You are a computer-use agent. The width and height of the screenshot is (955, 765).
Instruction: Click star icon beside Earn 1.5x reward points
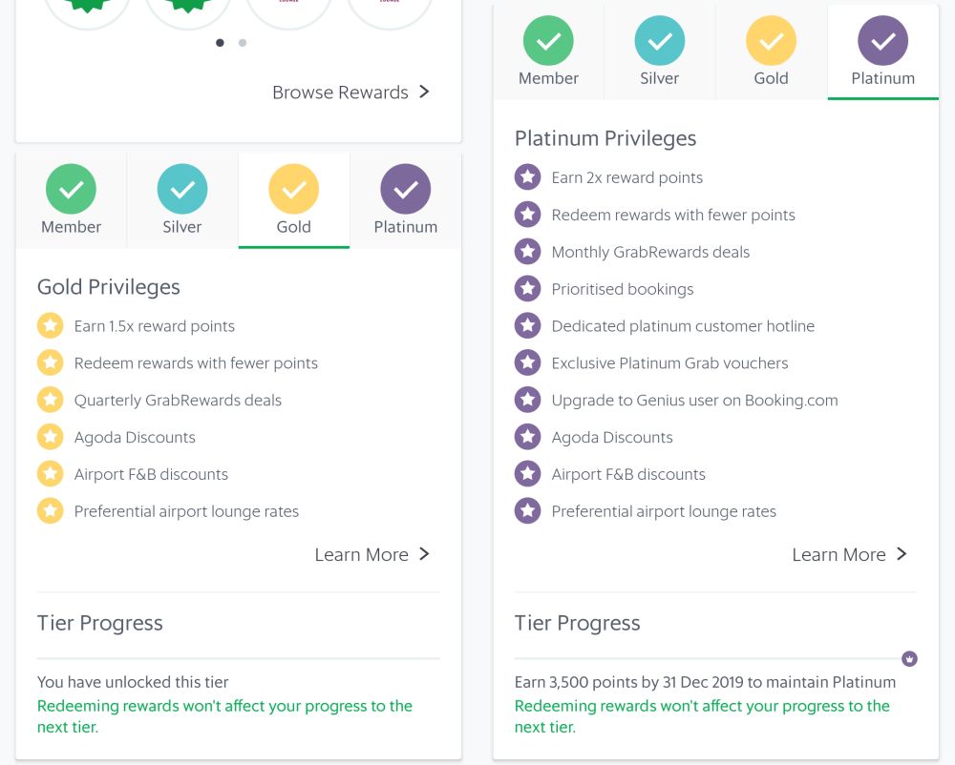(51, 326)
